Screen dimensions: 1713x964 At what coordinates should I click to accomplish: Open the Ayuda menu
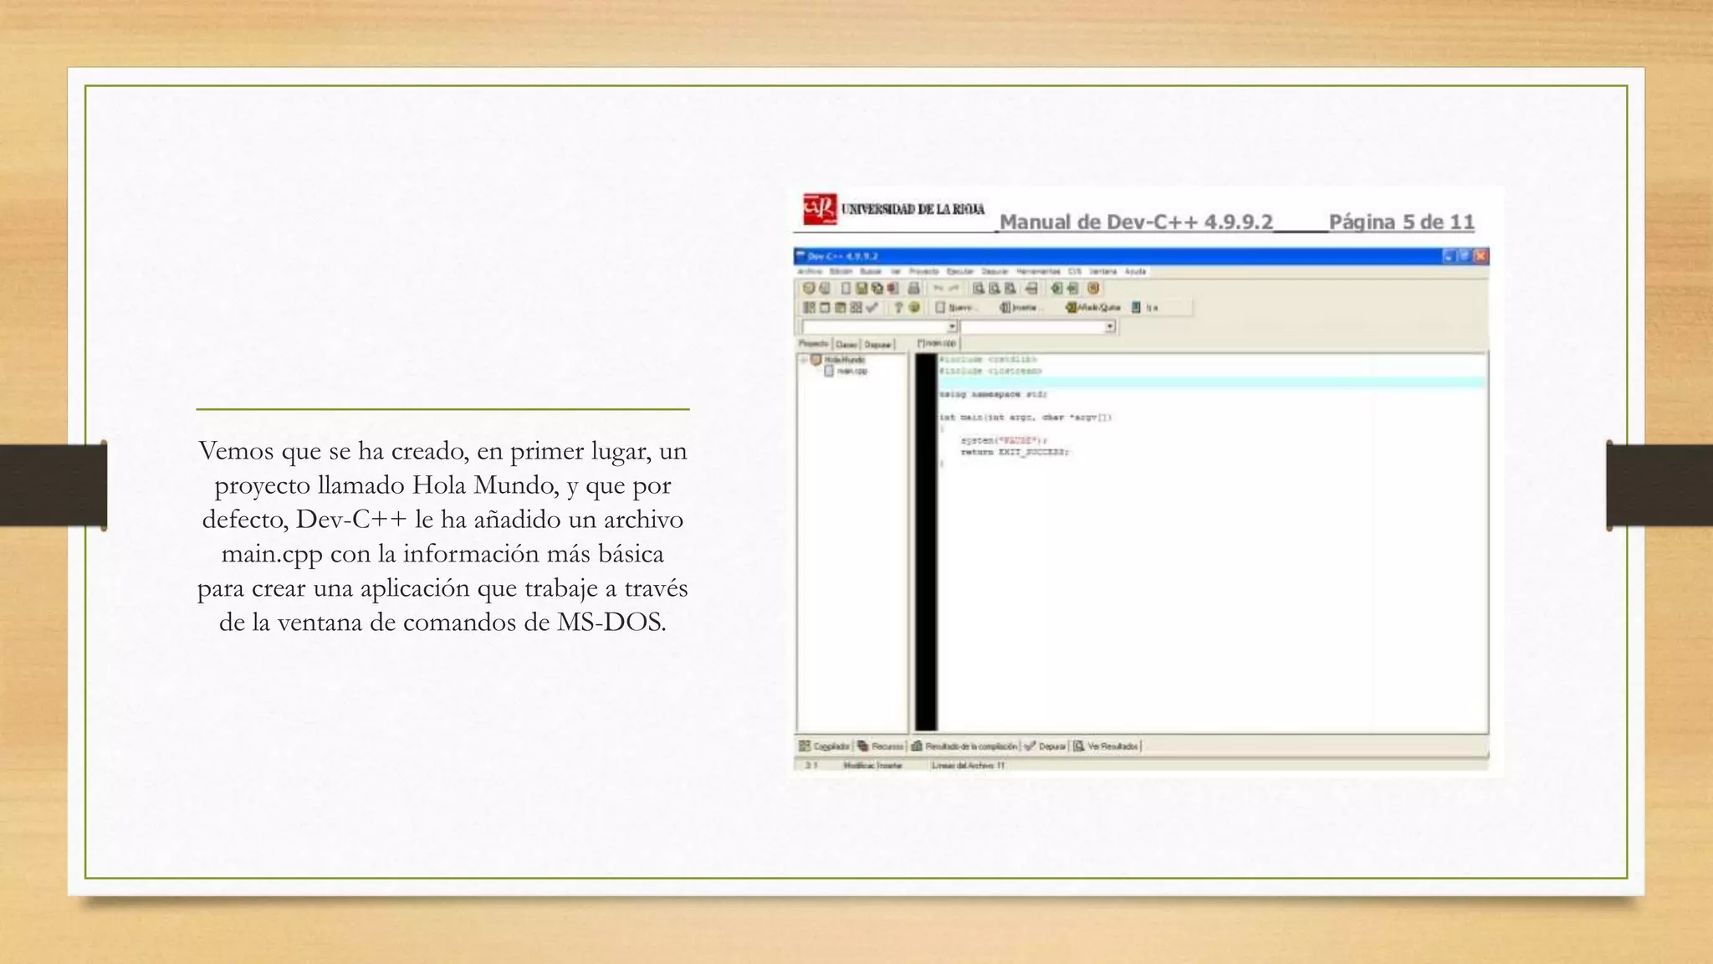(x=1135, y=271)
